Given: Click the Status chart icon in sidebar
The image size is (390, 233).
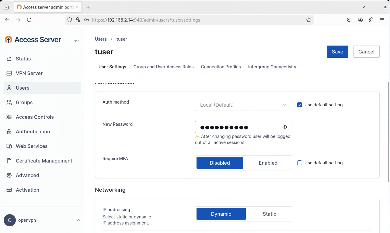Looking at the screenshot, I should (9, 59).
